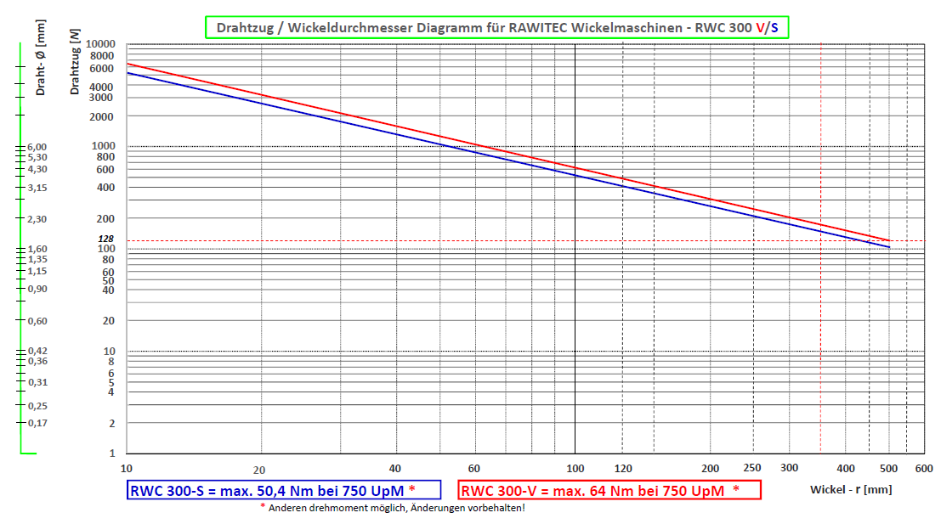This screenshot has height=524, width=941.
Task: Click the '3,15' wire diameter label
Action: (37, 188)
